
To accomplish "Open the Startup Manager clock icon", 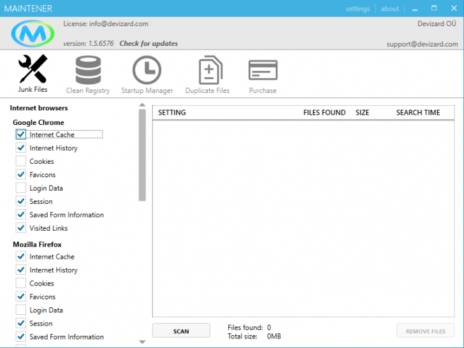I will tap(147, 70).
